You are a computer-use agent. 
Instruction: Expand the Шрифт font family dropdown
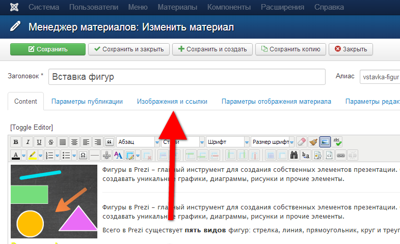click(x=224, y=142)
